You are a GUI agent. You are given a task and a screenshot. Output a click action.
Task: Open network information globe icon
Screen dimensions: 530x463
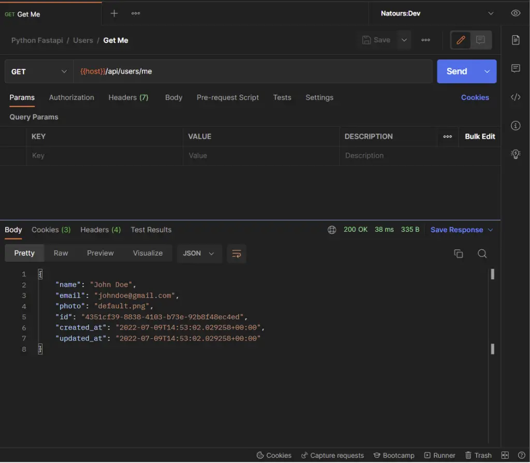coord(331,230)
